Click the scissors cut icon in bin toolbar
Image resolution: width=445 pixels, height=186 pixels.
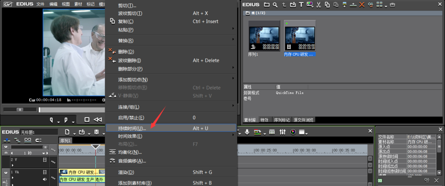(319, 4)
